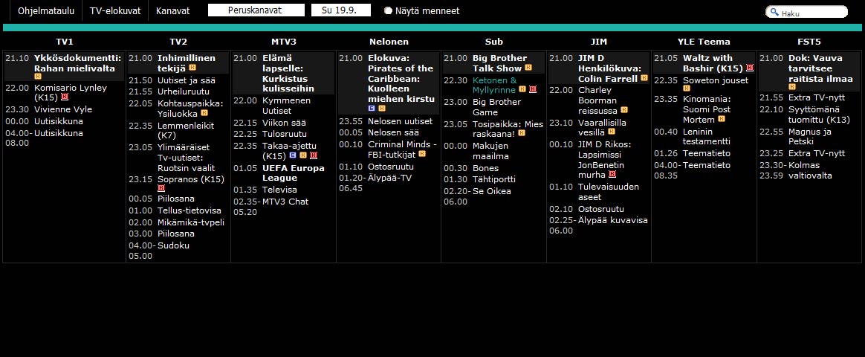Open the Ohjelmataulu tab
This screenshot has height=357, width=865.
(46, 10)
